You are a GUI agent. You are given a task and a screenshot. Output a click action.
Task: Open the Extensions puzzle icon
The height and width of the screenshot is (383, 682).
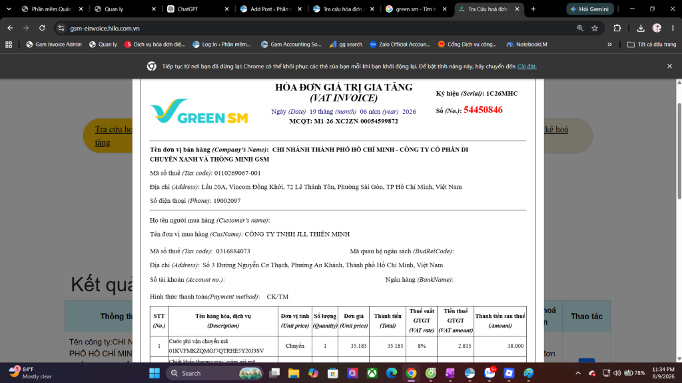(617, 28)
